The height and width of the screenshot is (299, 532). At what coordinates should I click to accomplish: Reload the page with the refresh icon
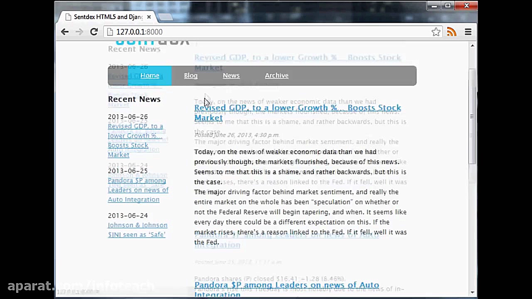pos(94,32)
